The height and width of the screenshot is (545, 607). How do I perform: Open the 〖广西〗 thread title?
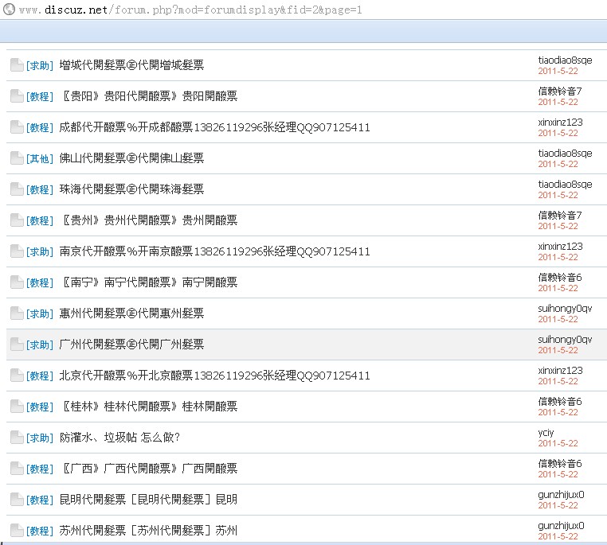pos(149,469)
